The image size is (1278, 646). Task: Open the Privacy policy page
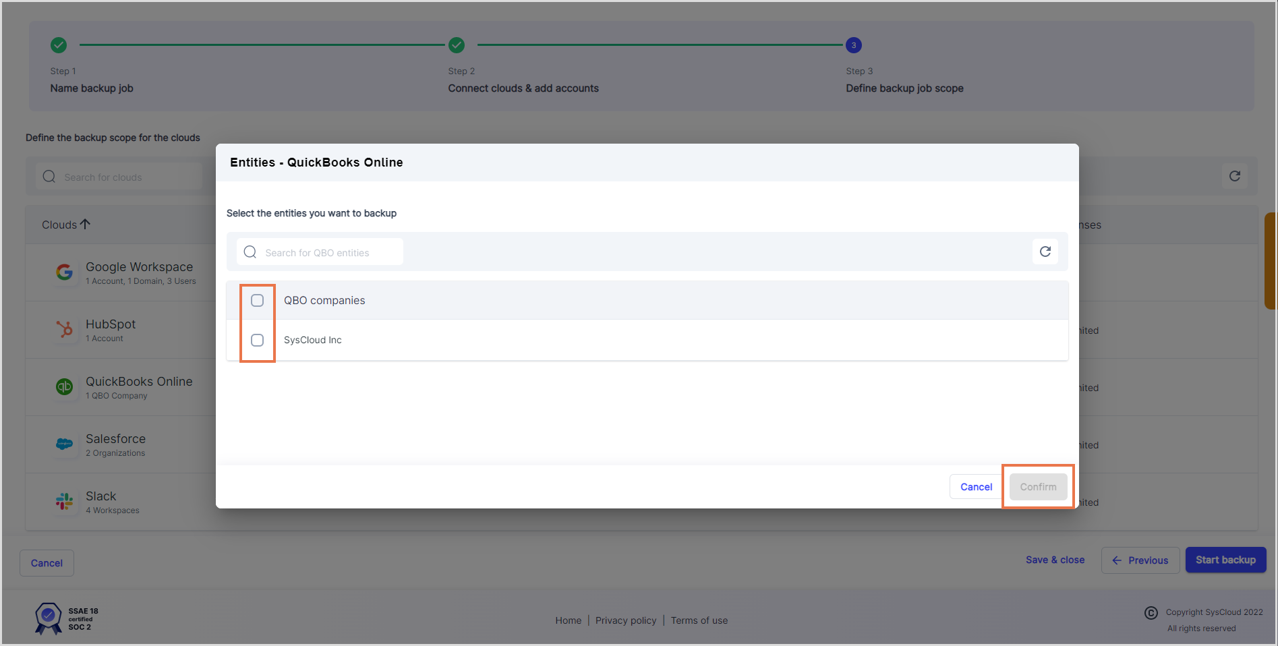pos(626,620)
